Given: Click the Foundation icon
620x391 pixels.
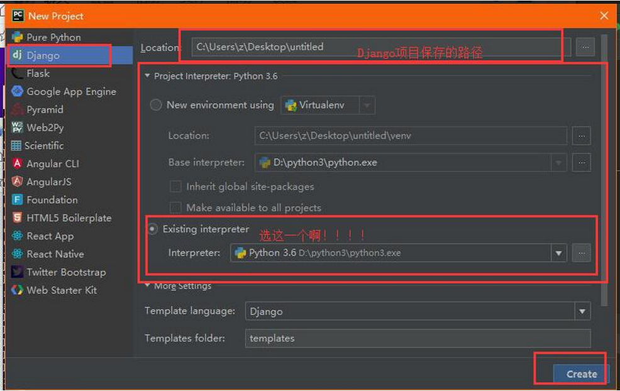Looking at the screenshot, I should (17, 200).
